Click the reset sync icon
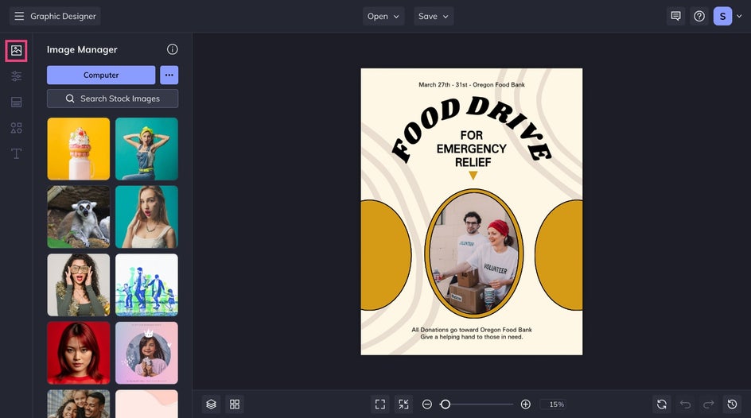 [662, 404]
